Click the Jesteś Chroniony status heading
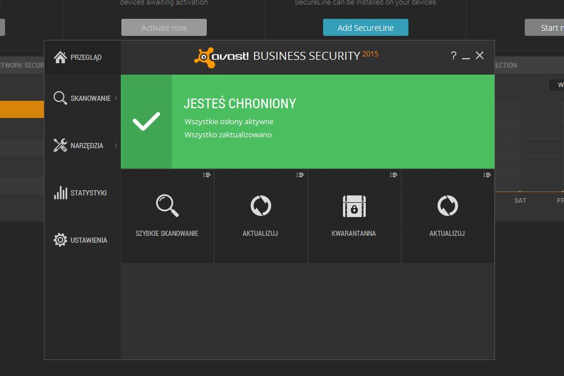 click(240, 104)
